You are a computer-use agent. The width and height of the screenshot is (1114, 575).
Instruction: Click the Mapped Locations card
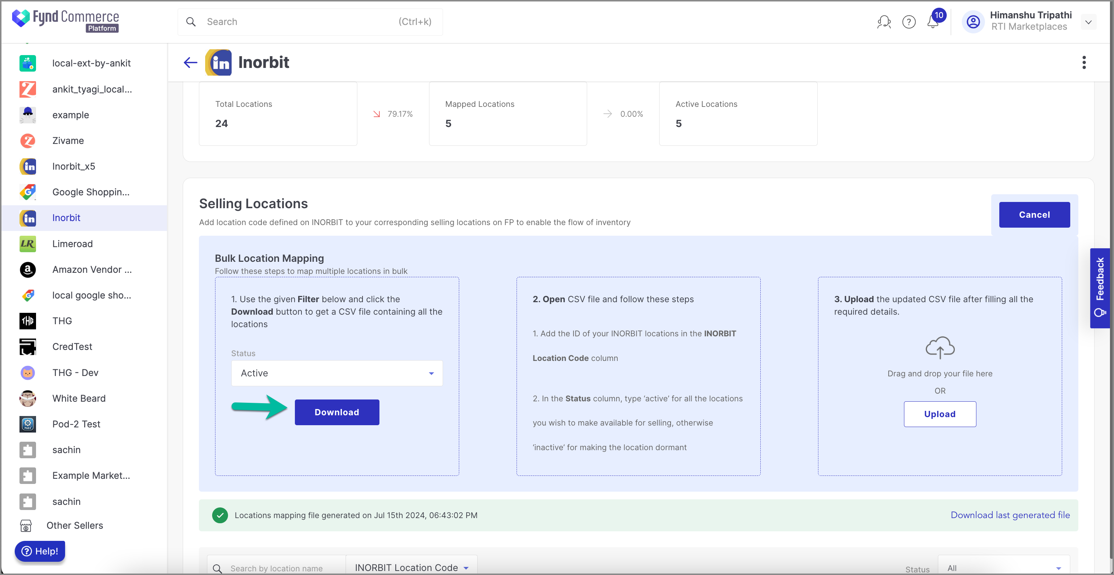[x=508, y=113]
